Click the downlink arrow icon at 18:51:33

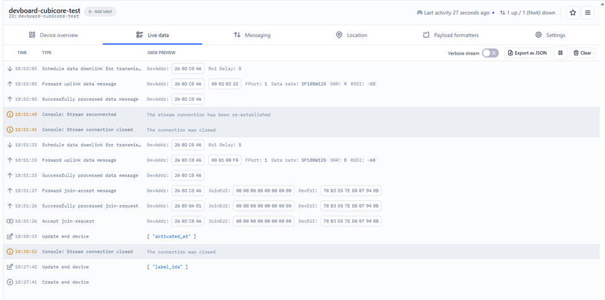point(10,145)
